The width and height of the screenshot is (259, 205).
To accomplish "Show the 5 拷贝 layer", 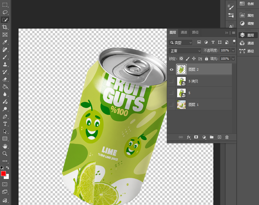I will click(x=171, y=81).
